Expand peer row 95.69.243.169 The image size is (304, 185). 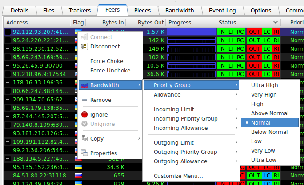click(x=8, y=57)
